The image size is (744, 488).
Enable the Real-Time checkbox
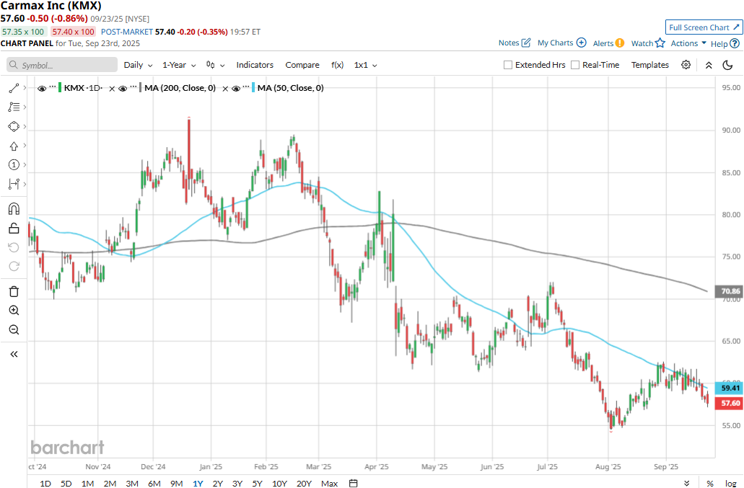tap(575, 65)
